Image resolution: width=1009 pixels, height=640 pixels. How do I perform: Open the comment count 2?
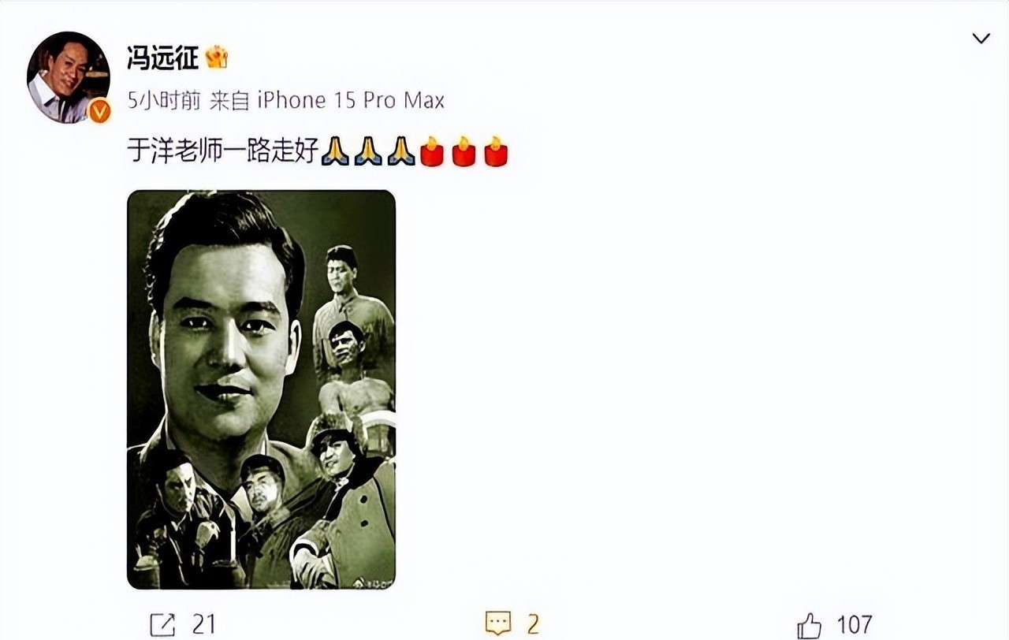point(533,625)
